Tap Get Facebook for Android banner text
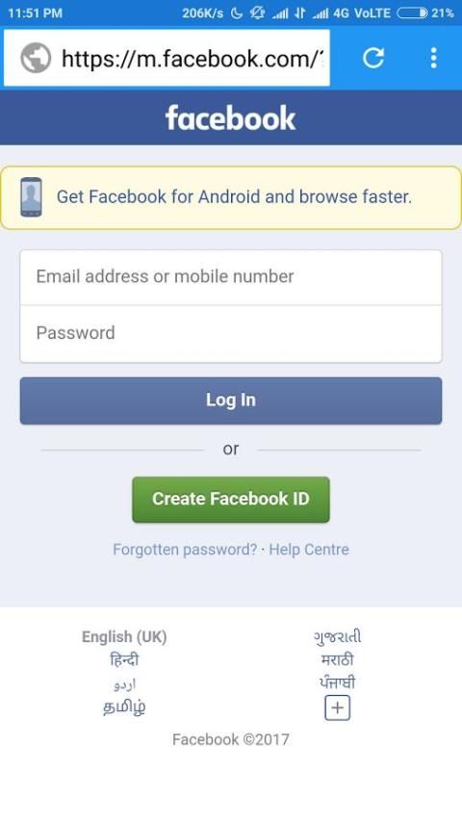The image size is (462, 822). [x=235, y=197]
